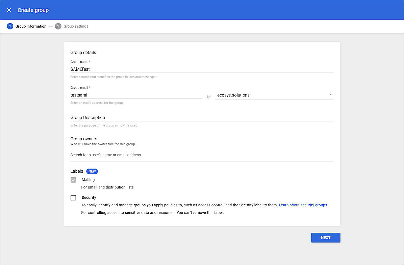Click the step 1 Group information circle
Viewport: 404px width, 265px height.
point(10,26)
